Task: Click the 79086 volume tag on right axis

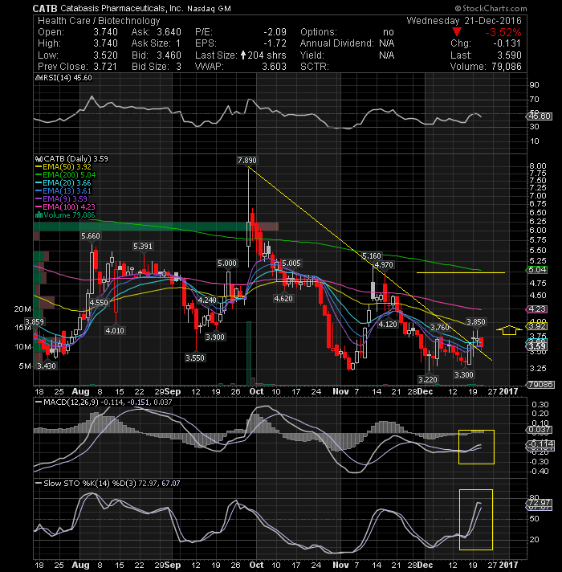Action: (x=541, y=385)
